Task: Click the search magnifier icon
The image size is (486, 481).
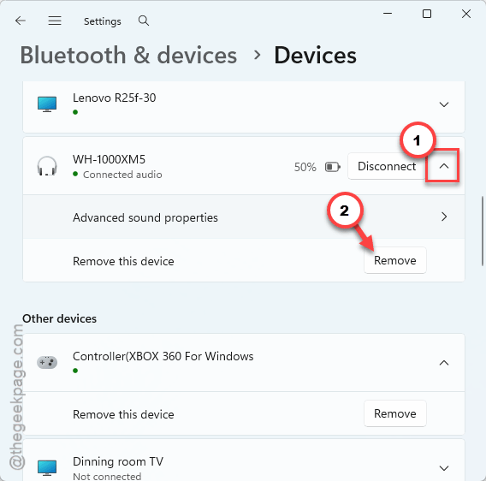Action: (144, 21)
